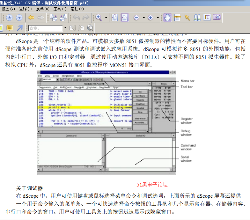Image resolution: width=250 pixels, height=220 pixels.
Task: Click the round minus zoom out button
Action: (136, 18)
